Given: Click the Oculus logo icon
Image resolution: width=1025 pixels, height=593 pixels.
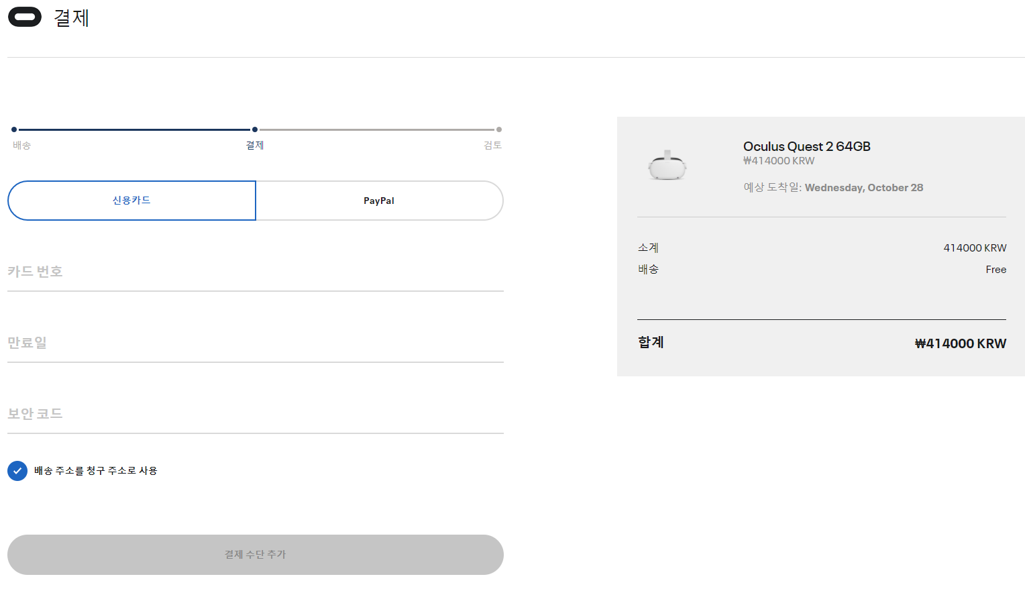Looking at the screenshot, I should tap(25, 17).
